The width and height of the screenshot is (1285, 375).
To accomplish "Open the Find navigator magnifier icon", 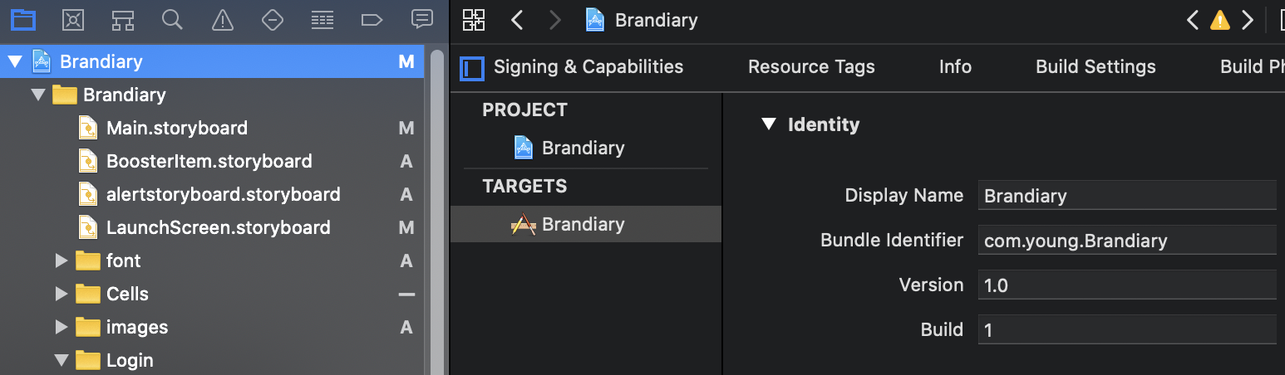I will (172, 20).
